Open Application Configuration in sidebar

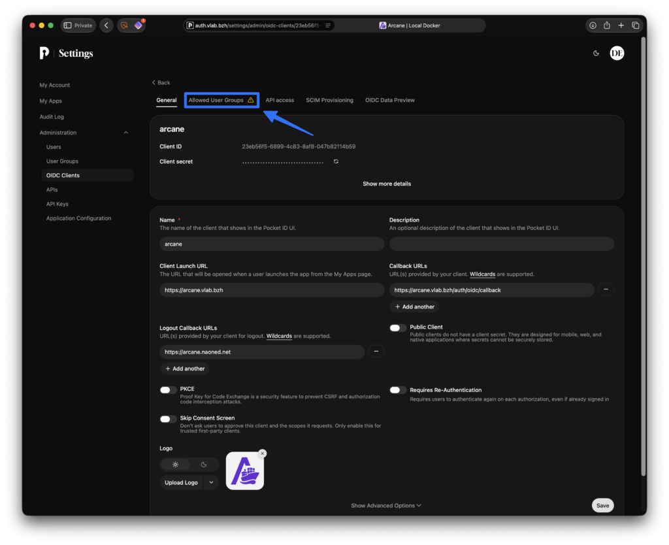coord(78,218)
